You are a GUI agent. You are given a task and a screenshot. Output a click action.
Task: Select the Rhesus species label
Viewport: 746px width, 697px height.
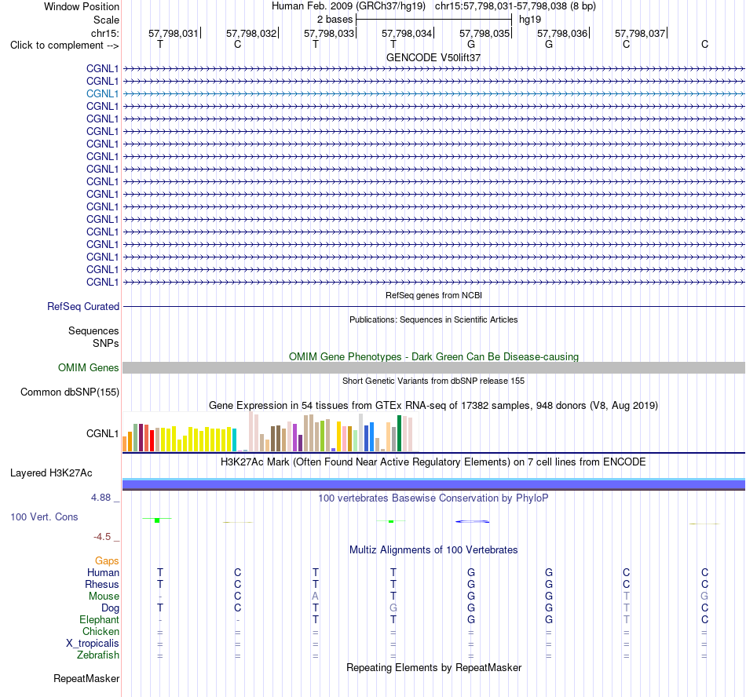pyautogui.click(x=102, y=584)
